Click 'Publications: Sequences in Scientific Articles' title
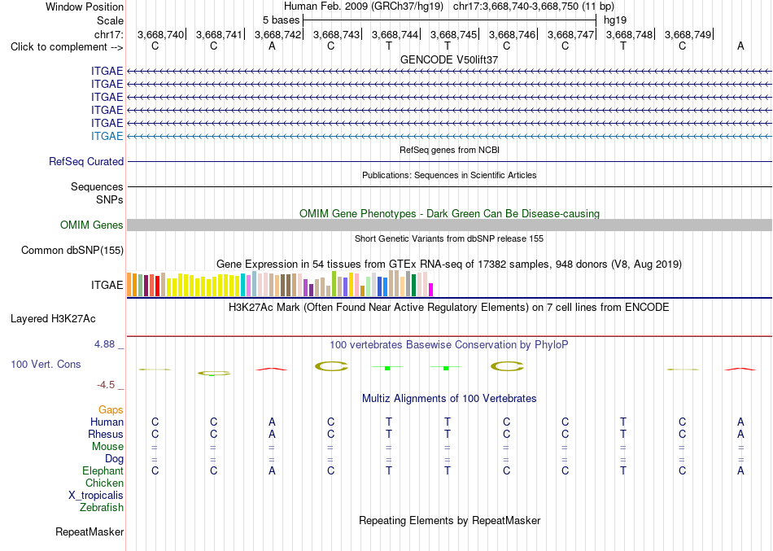Screen dimensions: 773x551 (x=449, y=175)
